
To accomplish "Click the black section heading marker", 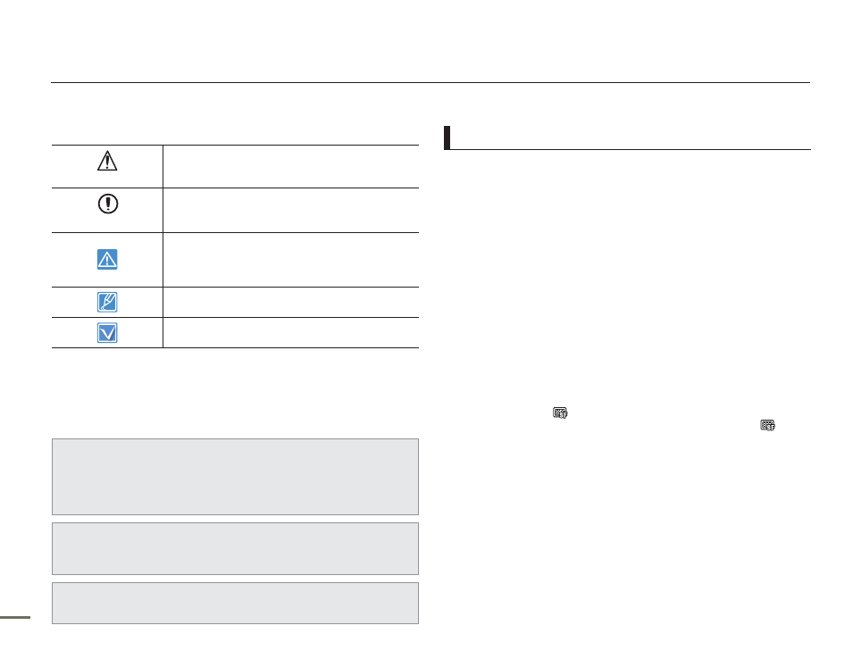I will point(447,138).
